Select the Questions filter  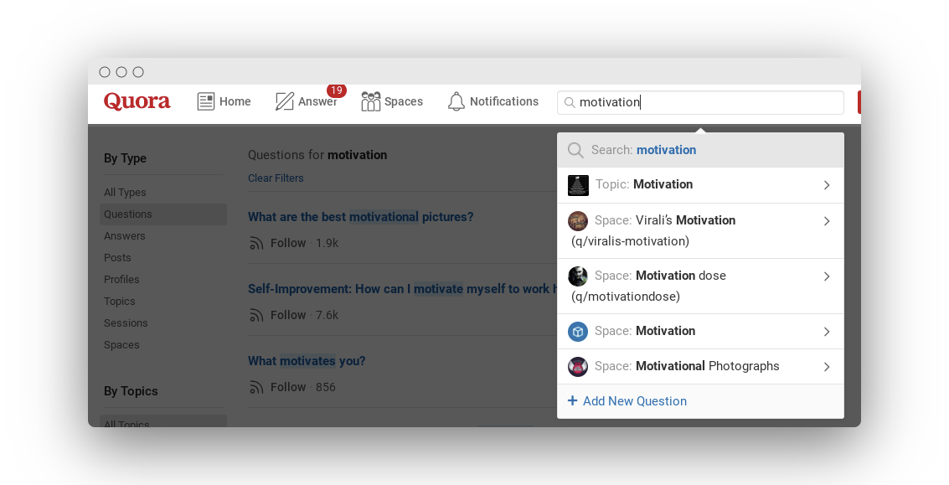163,214
